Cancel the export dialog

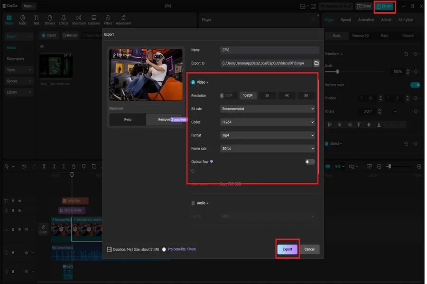coord(309,249)
